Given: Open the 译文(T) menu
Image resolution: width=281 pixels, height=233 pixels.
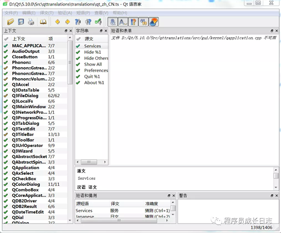Looking at the screenshot, I should click(x=47, y=13).
